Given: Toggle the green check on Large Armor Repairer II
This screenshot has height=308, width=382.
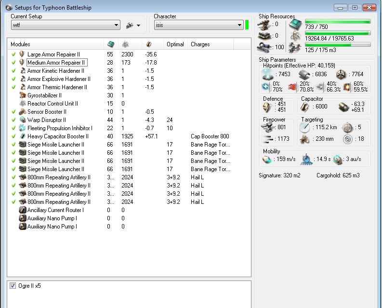Looking at the screenshot, I should (13, 54).
